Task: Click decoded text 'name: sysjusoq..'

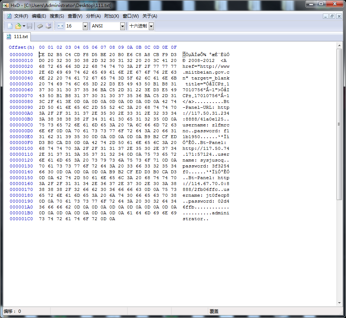Action: (206, 160)
